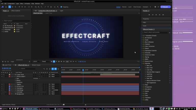196x110 pixels.
Task: Select the Type text tool
Action: pos(41,7)
